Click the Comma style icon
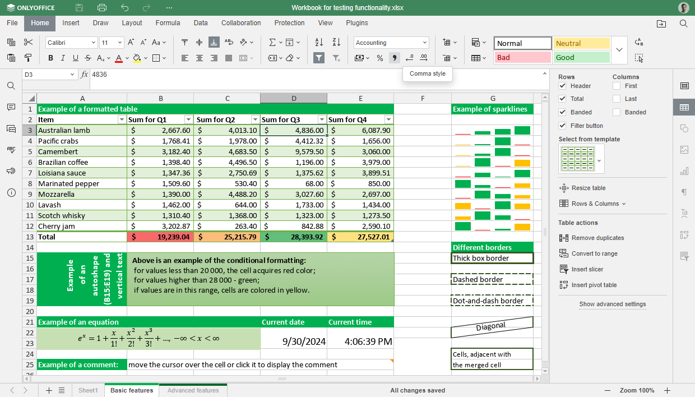The width and height of the screenshot is (695, 397). tap(394, 58)
